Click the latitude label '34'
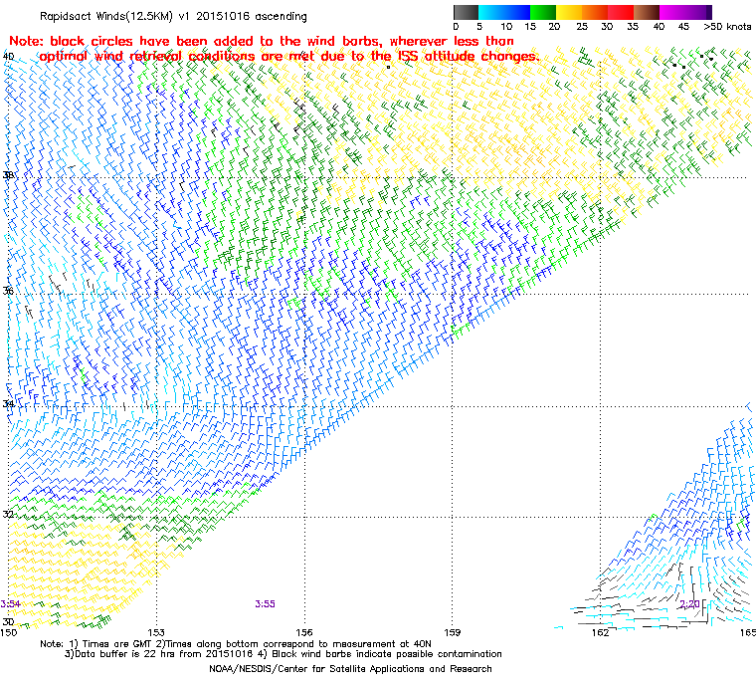 click(x=9, y=403)
